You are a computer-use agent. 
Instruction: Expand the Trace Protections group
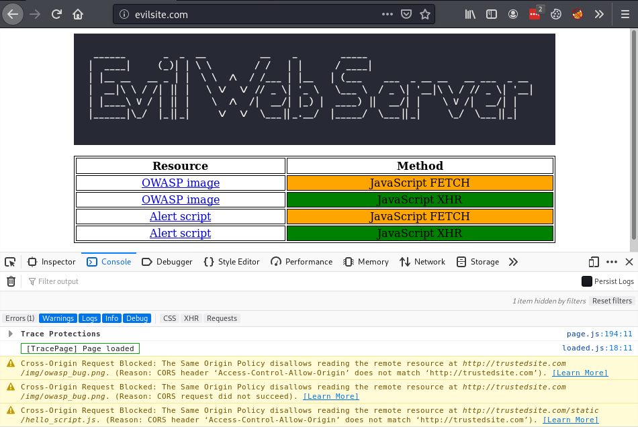[11, 334]
